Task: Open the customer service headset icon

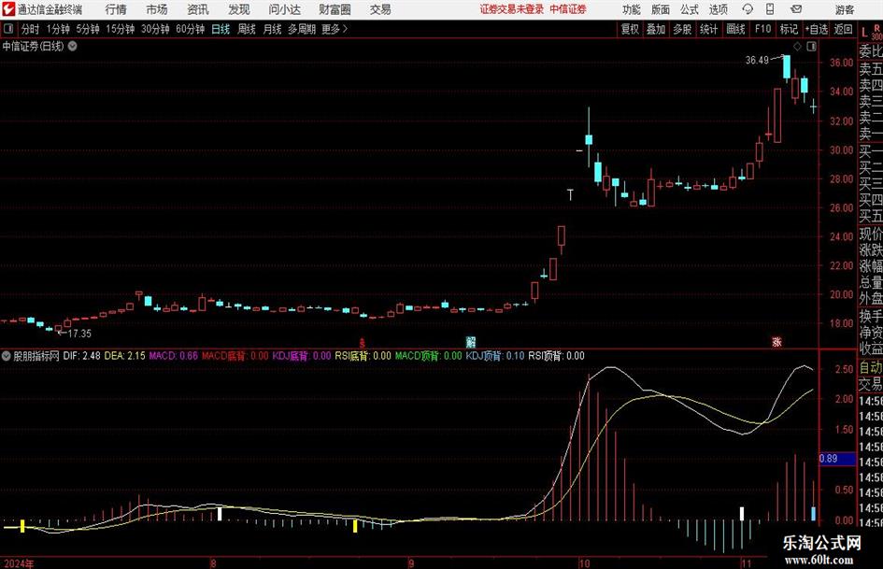Action: click(748, 9)
